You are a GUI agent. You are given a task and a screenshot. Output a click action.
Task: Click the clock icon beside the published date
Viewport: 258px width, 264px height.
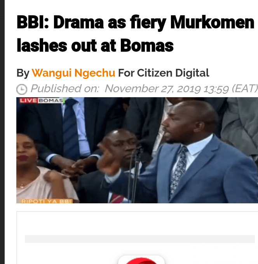tap(21, 89)
